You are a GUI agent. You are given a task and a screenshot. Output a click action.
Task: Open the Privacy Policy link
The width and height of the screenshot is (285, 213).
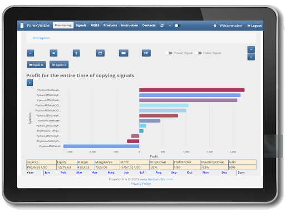pos(141,184)
